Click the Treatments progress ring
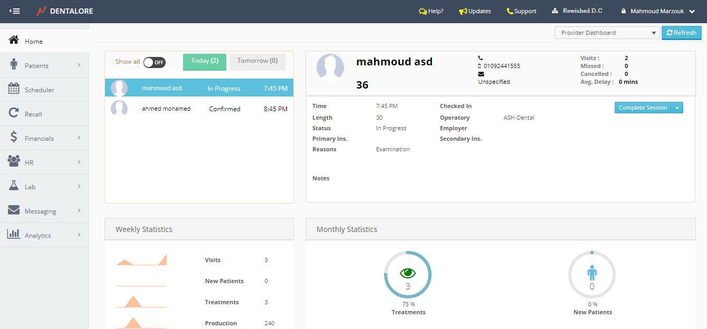 (408, 275)
